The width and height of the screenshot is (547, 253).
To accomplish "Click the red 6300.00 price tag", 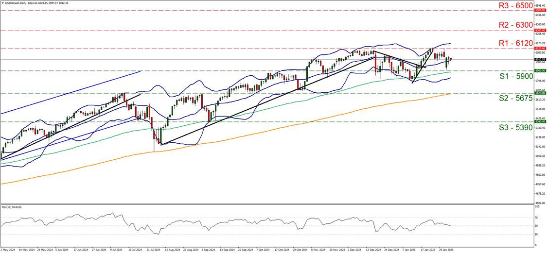I will pyautogui.click(x=539, y=30).
